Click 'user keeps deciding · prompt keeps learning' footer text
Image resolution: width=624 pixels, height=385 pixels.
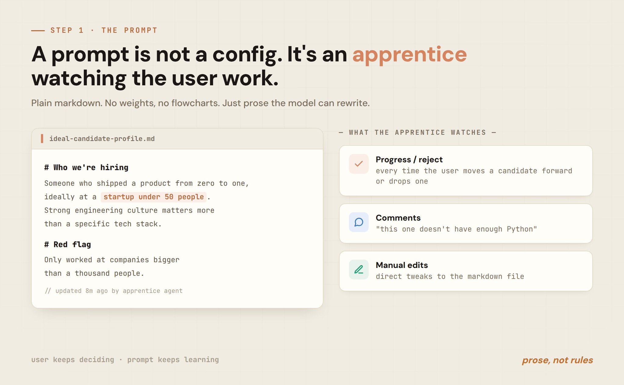tap(125, 360)
